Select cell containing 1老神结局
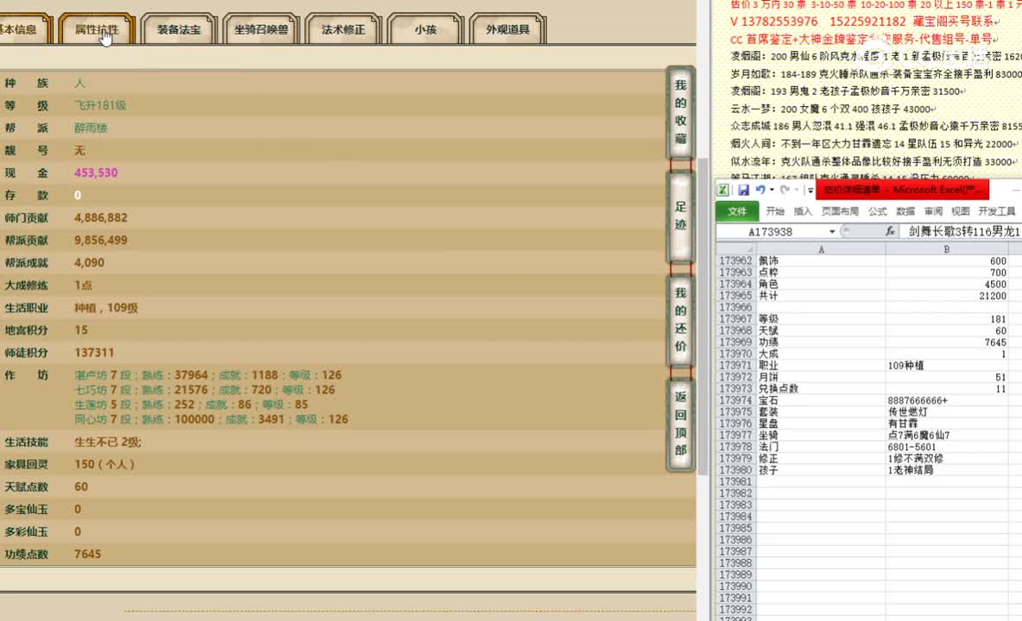Image resolution: width=1022 pixels, height=621 pixels. click(946, 470)
